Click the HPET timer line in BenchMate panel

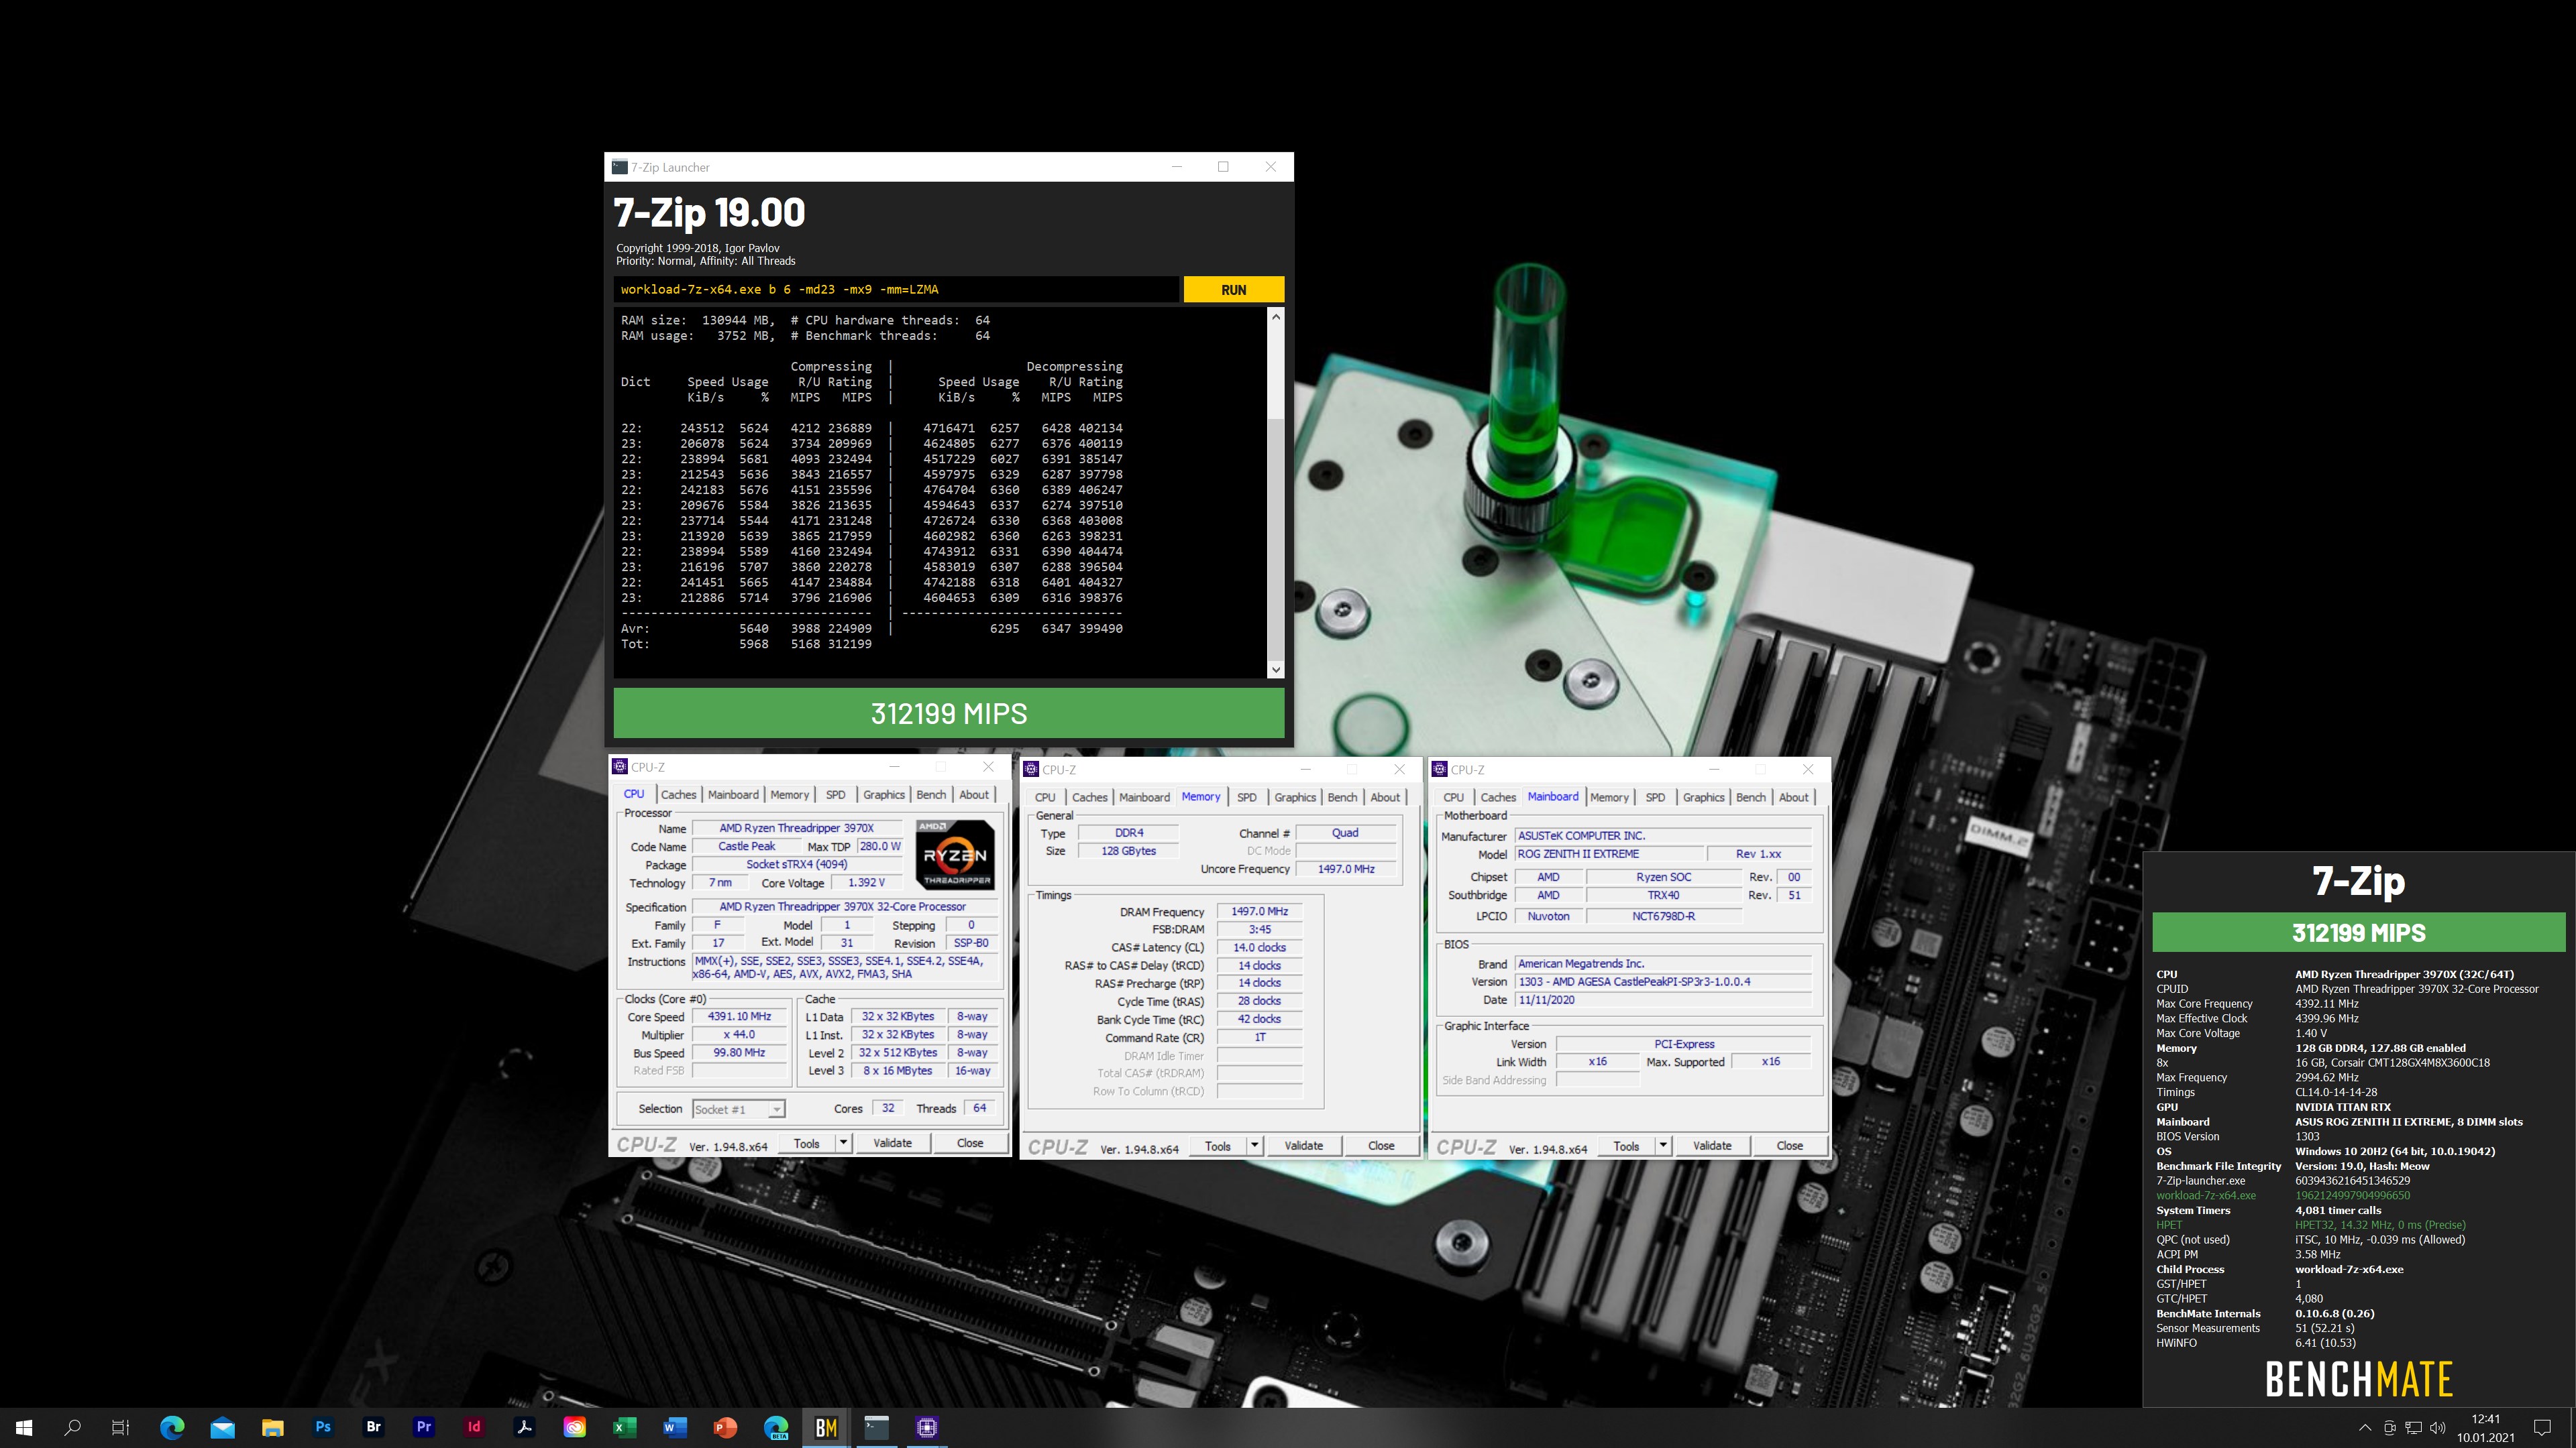click(2311, 1224)
